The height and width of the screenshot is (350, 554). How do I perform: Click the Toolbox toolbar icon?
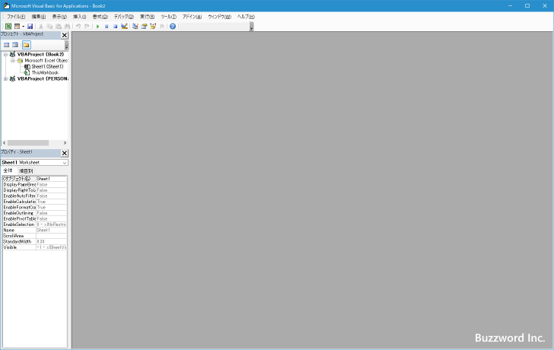[162, 26]
